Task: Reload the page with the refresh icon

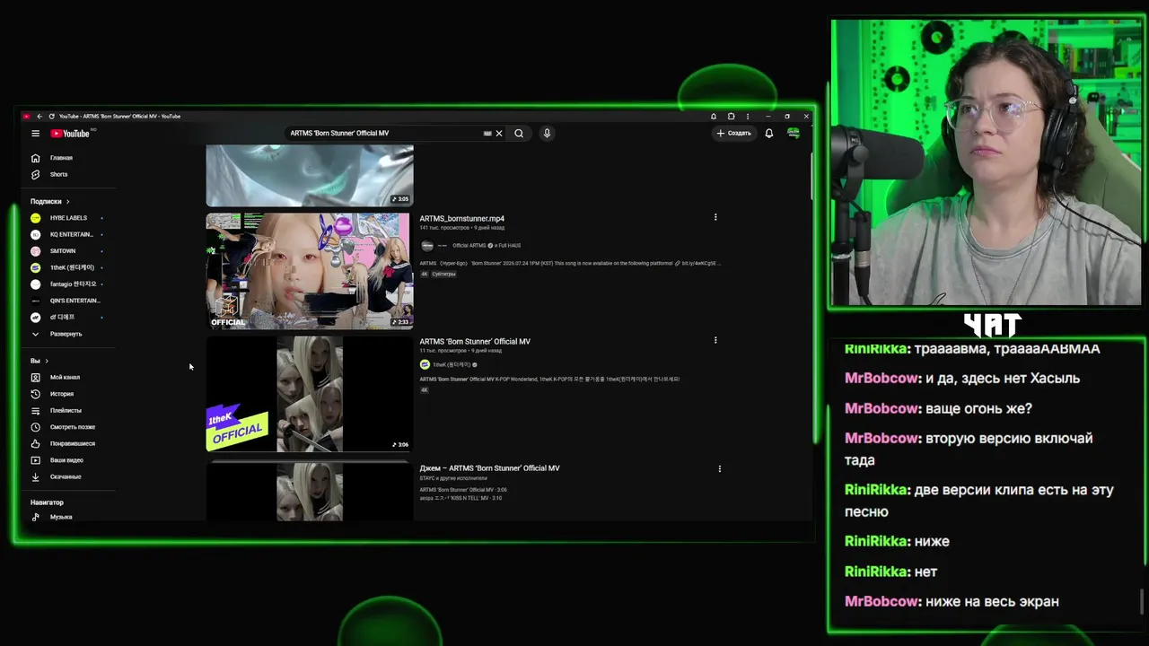Action: click(51, 117)
